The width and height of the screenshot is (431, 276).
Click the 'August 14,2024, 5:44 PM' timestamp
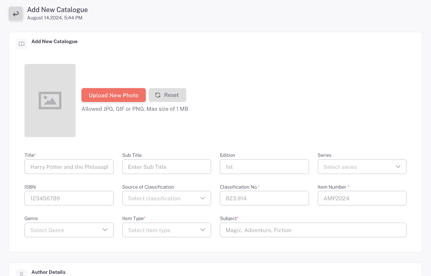[x=55, y=18]
